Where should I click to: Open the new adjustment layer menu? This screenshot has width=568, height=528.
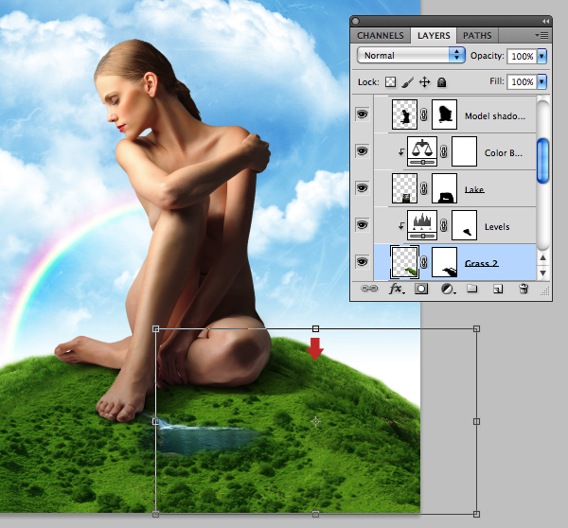pyautogui.click(x=448, y=289)
